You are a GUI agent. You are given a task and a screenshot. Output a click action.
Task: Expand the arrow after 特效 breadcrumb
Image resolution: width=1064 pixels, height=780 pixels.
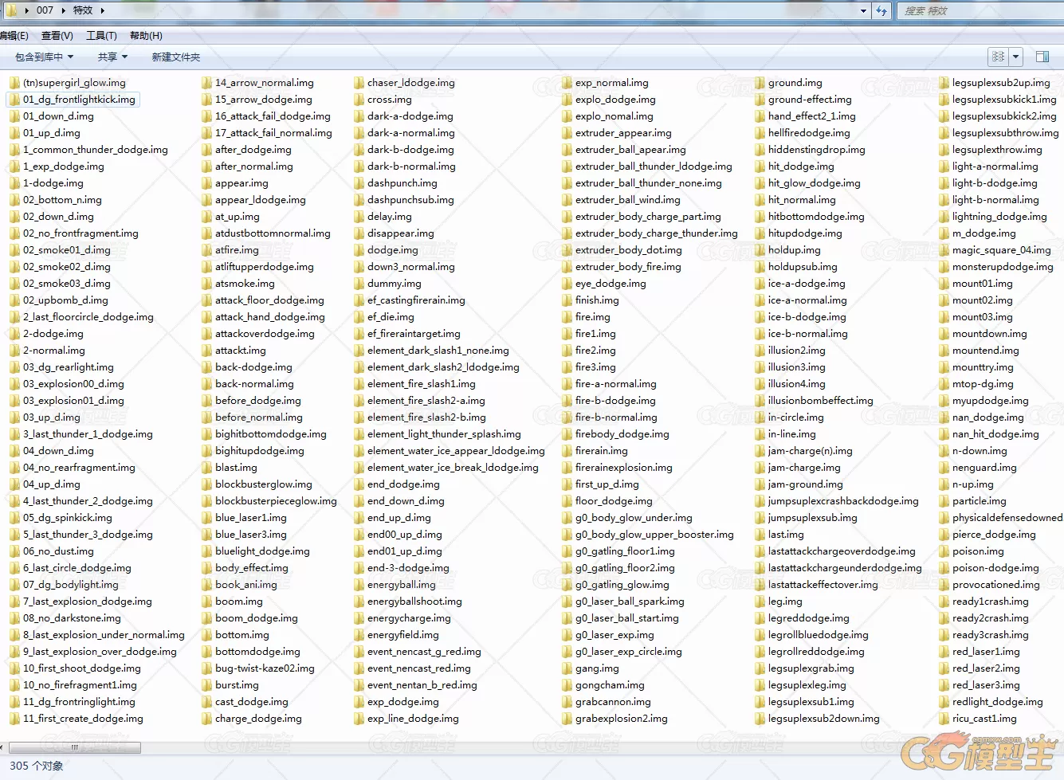[102, 10]
